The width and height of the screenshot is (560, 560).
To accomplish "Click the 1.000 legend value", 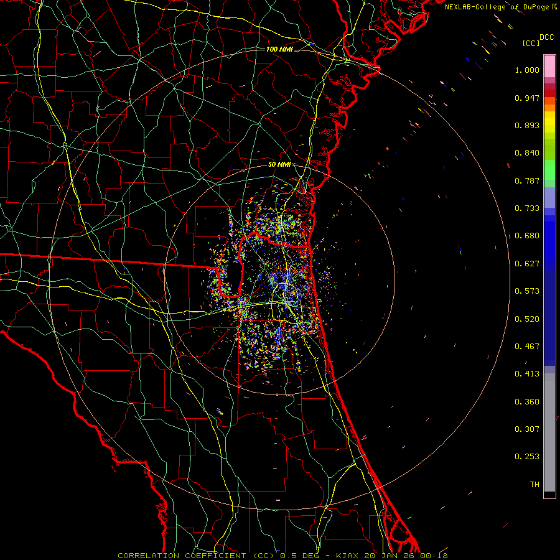I will click(527, 70).
